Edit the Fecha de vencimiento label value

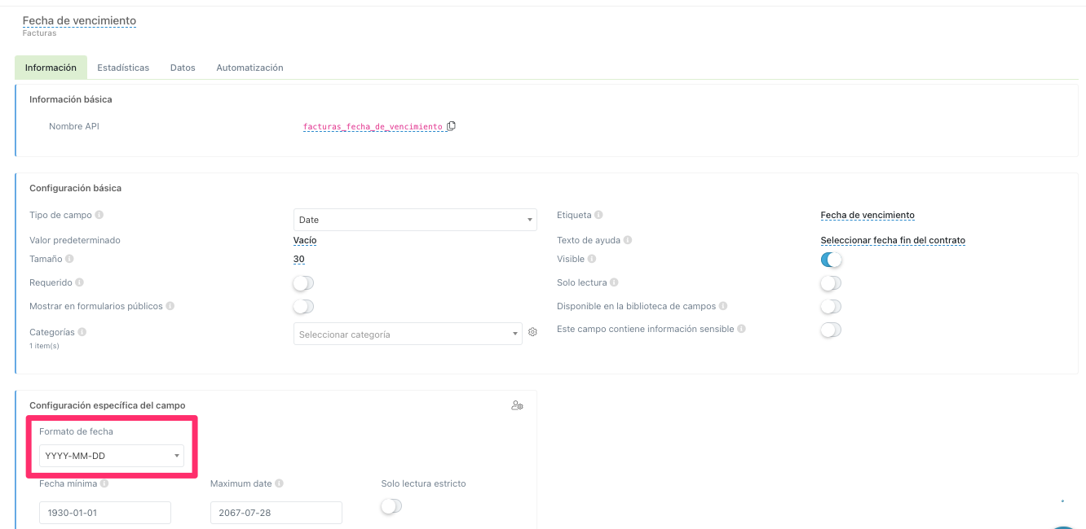[867, 216]
